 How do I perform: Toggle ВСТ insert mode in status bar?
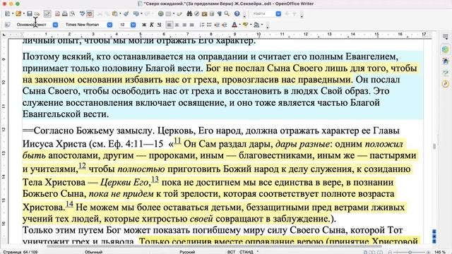[x=231, y=252]
